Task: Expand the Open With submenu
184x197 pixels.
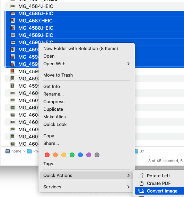Action: [x=128, y=64]
